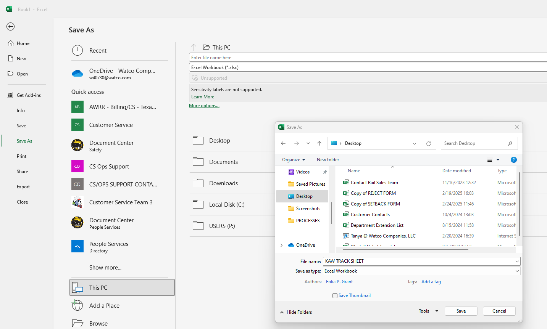Click the Recent clock icon
The width and height of the screenshot is (547, 329).
pyautogui.click(x=77, y=50)
